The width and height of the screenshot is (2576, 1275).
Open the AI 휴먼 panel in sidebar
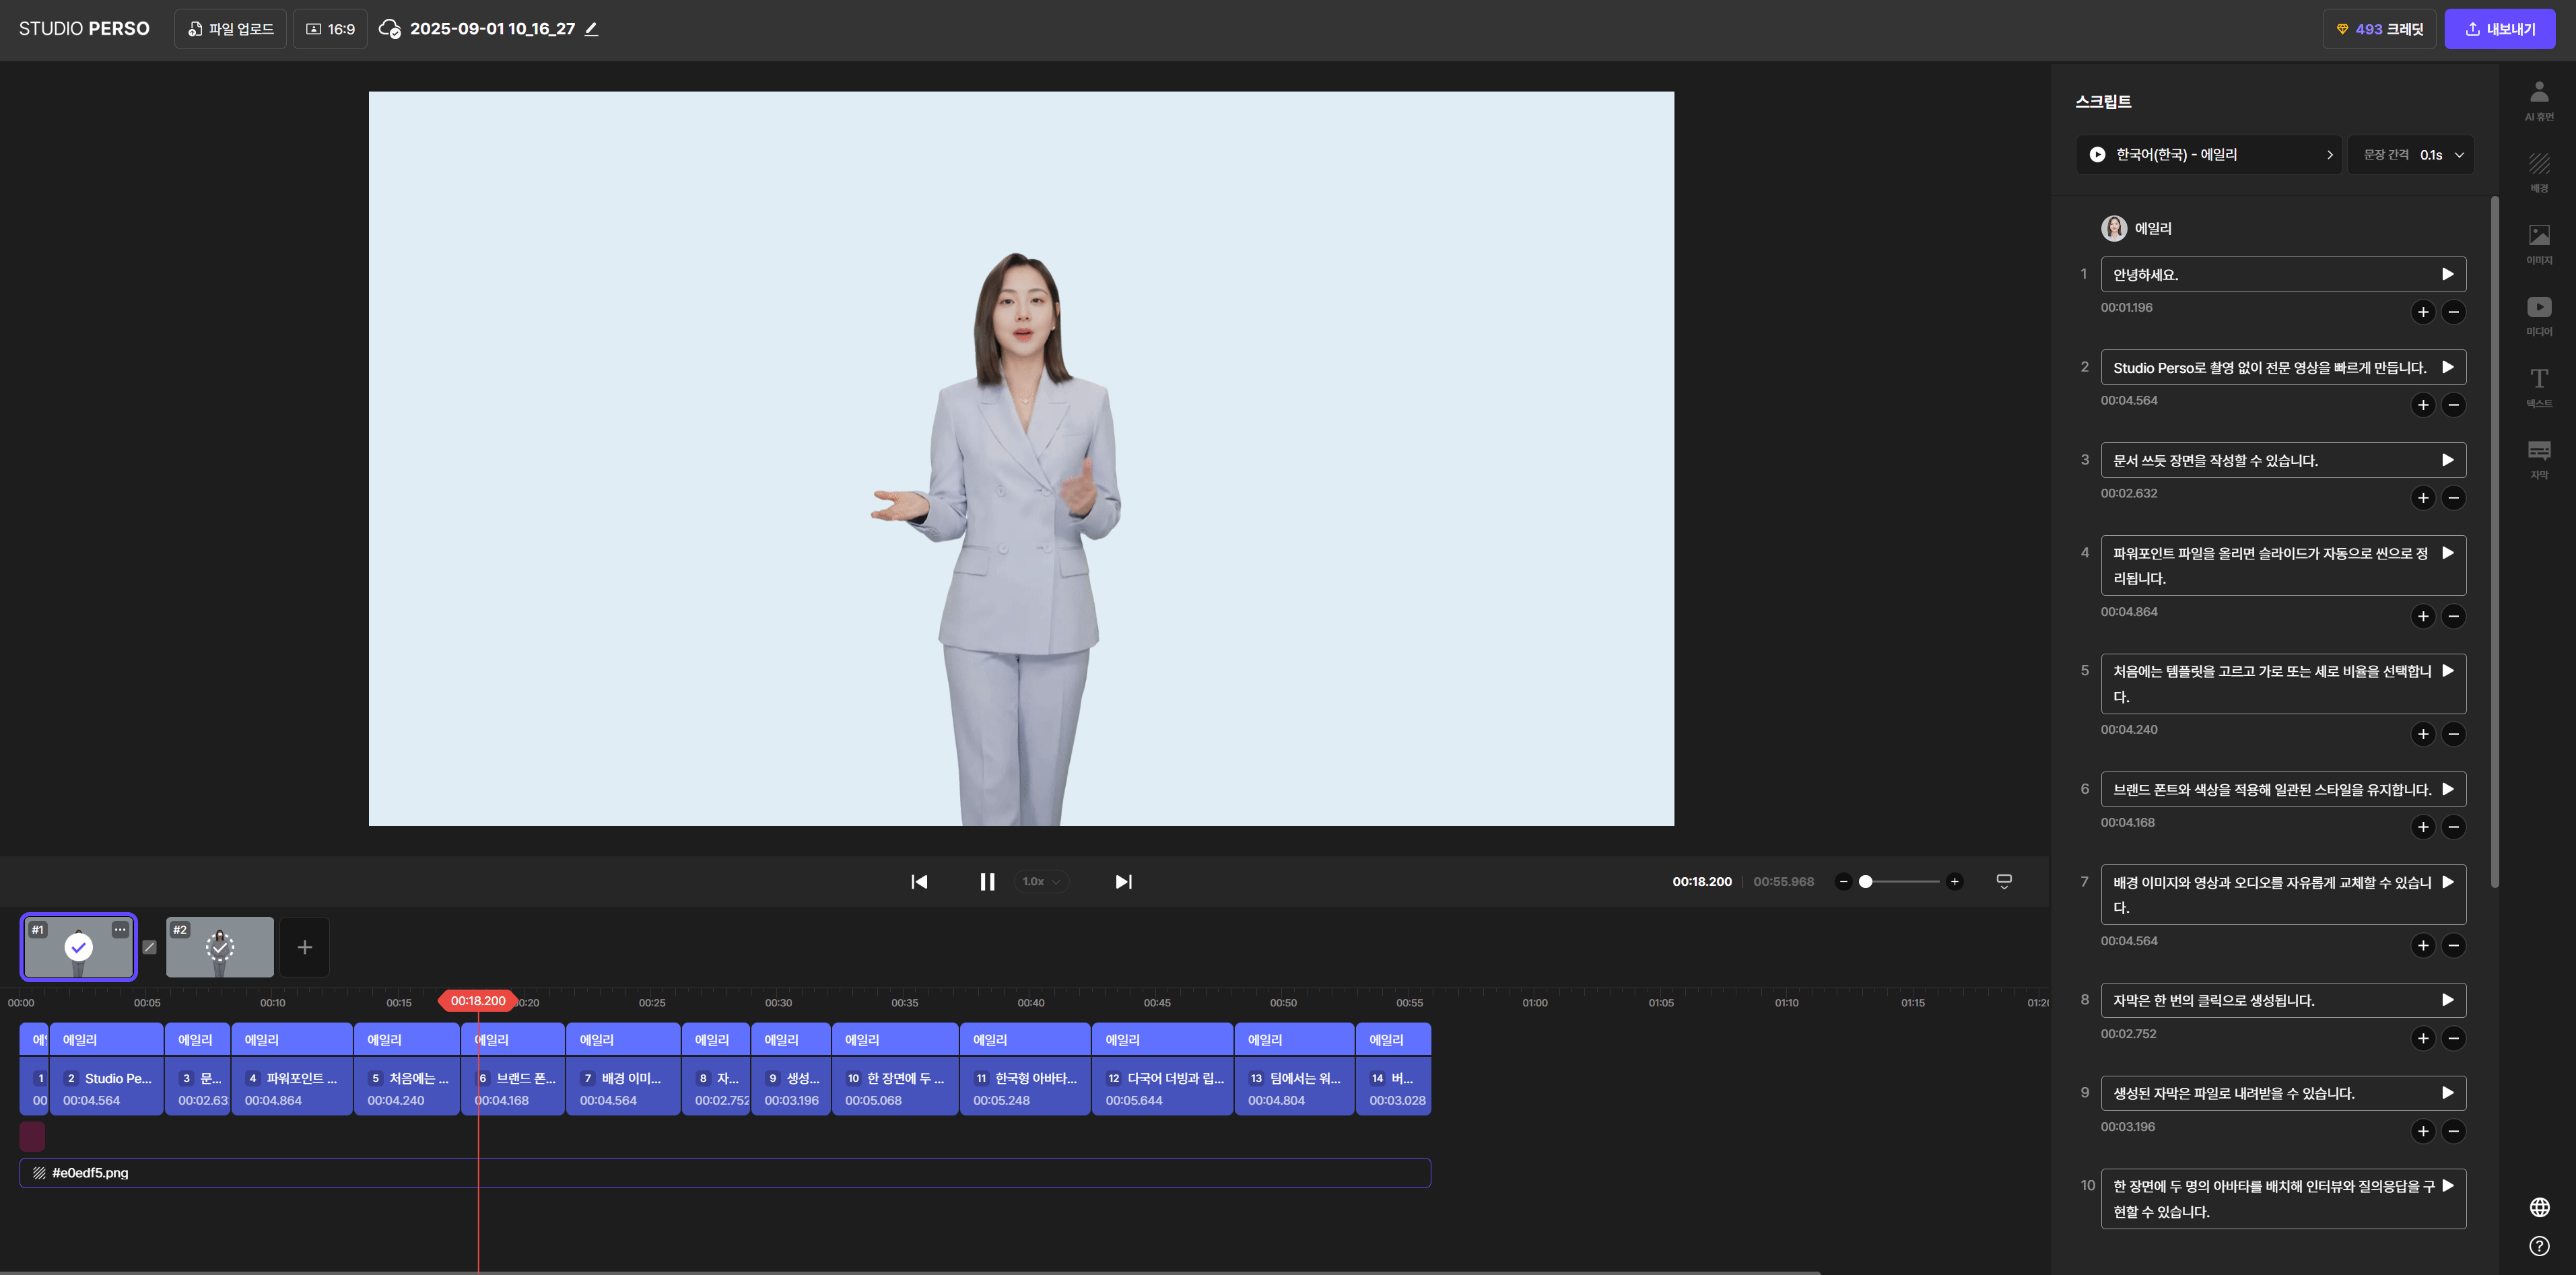pyautogui.click(x=2538, y=100)
